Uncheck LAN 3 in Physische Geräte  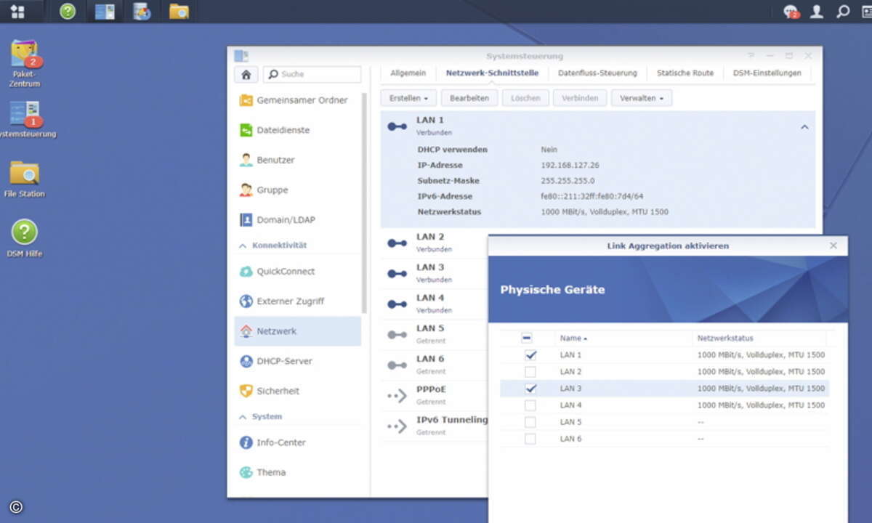coord(530,389)
